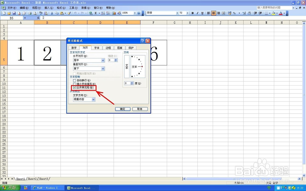
Task: Select the Sheet2 worksheet tab
Action: coord(32,179)
